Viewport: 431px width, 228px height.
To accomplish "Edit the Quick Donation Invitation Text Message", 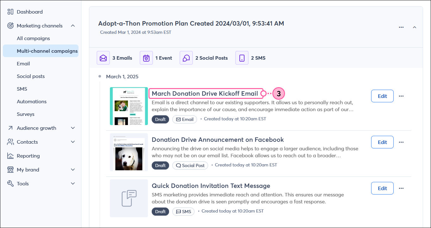I will point(382,188).
